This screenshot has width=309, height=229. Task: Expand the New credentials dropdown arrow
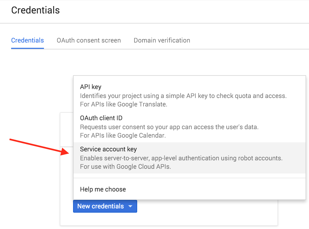[130, 206]
